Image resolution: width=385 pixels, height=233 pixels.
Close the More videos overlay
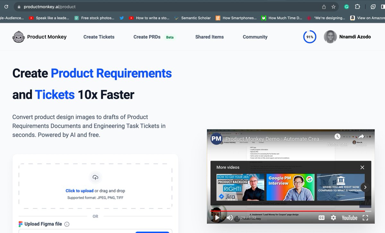(x=362, y=167)
